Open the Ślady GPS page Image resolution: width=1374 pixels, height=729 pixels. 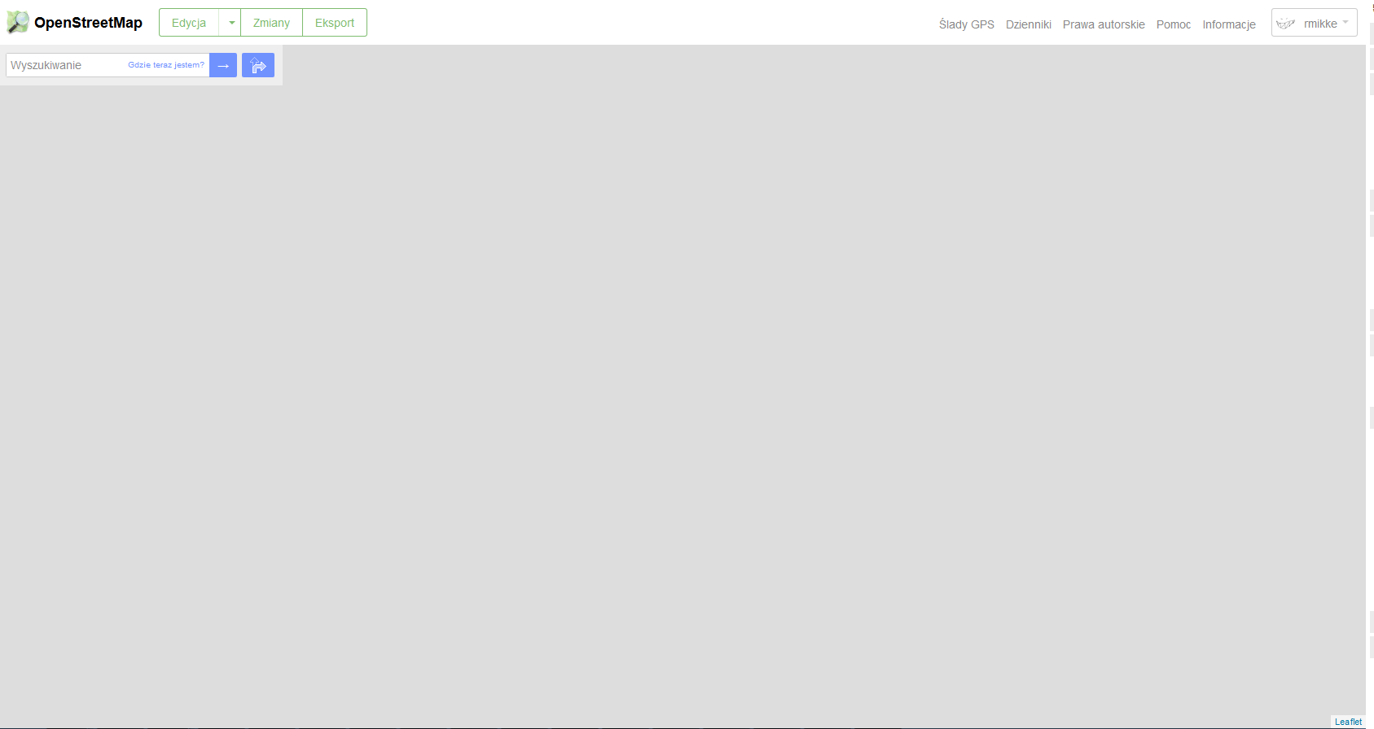click(x=966, y=24)
